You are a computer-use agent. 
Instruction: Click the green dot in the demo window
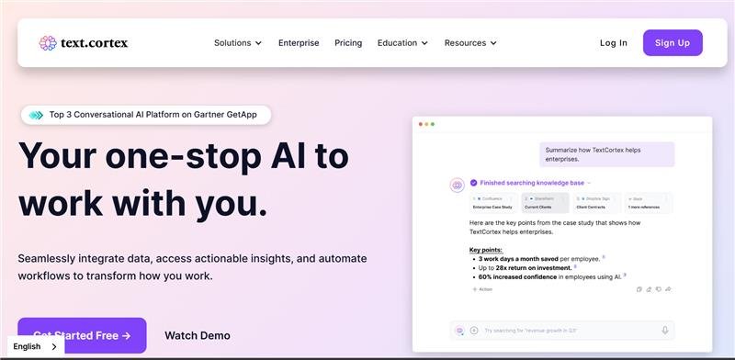pos(433,124)
